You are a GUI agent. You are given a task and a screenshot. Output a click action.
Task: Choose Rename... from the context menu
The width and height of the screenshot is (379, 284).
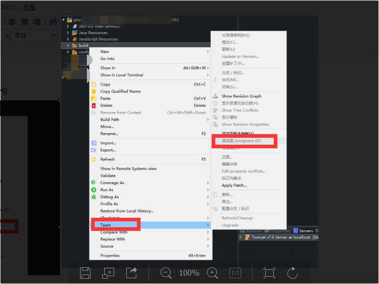pos(109,134)
